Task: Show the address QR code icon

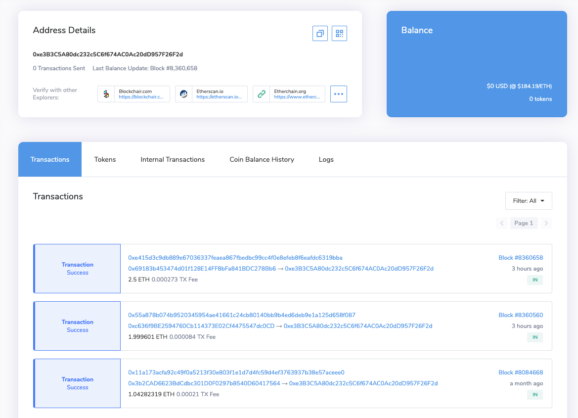Action: click(339, 33)
